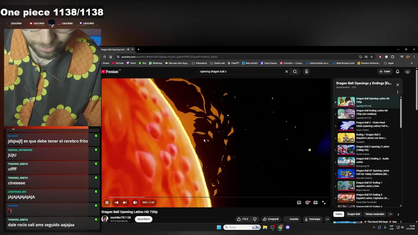
Task: Start voice search with microphone
Action: coord(306,71)
